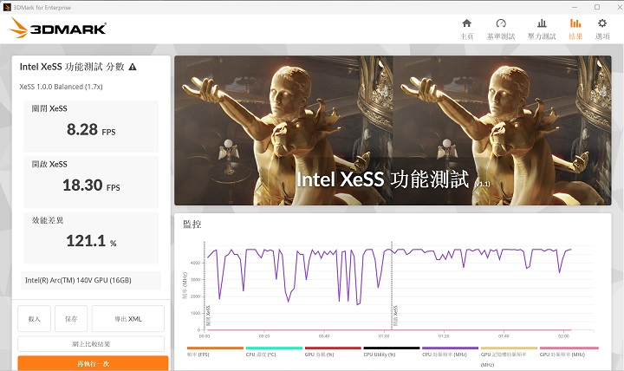Image resolution: width=624 pixels, height=371 pixels.
Task: Compare results online (網上比較結果)
Action: point(91,344)
